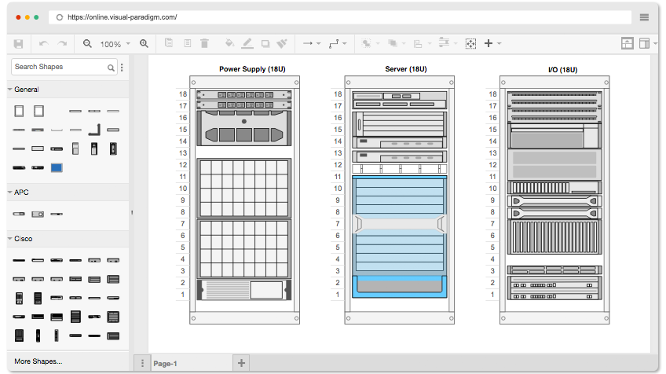Select the upper grid panel in Power Supply rack
The width and height of the screenshot is (666, 374).
click(244, 188)
